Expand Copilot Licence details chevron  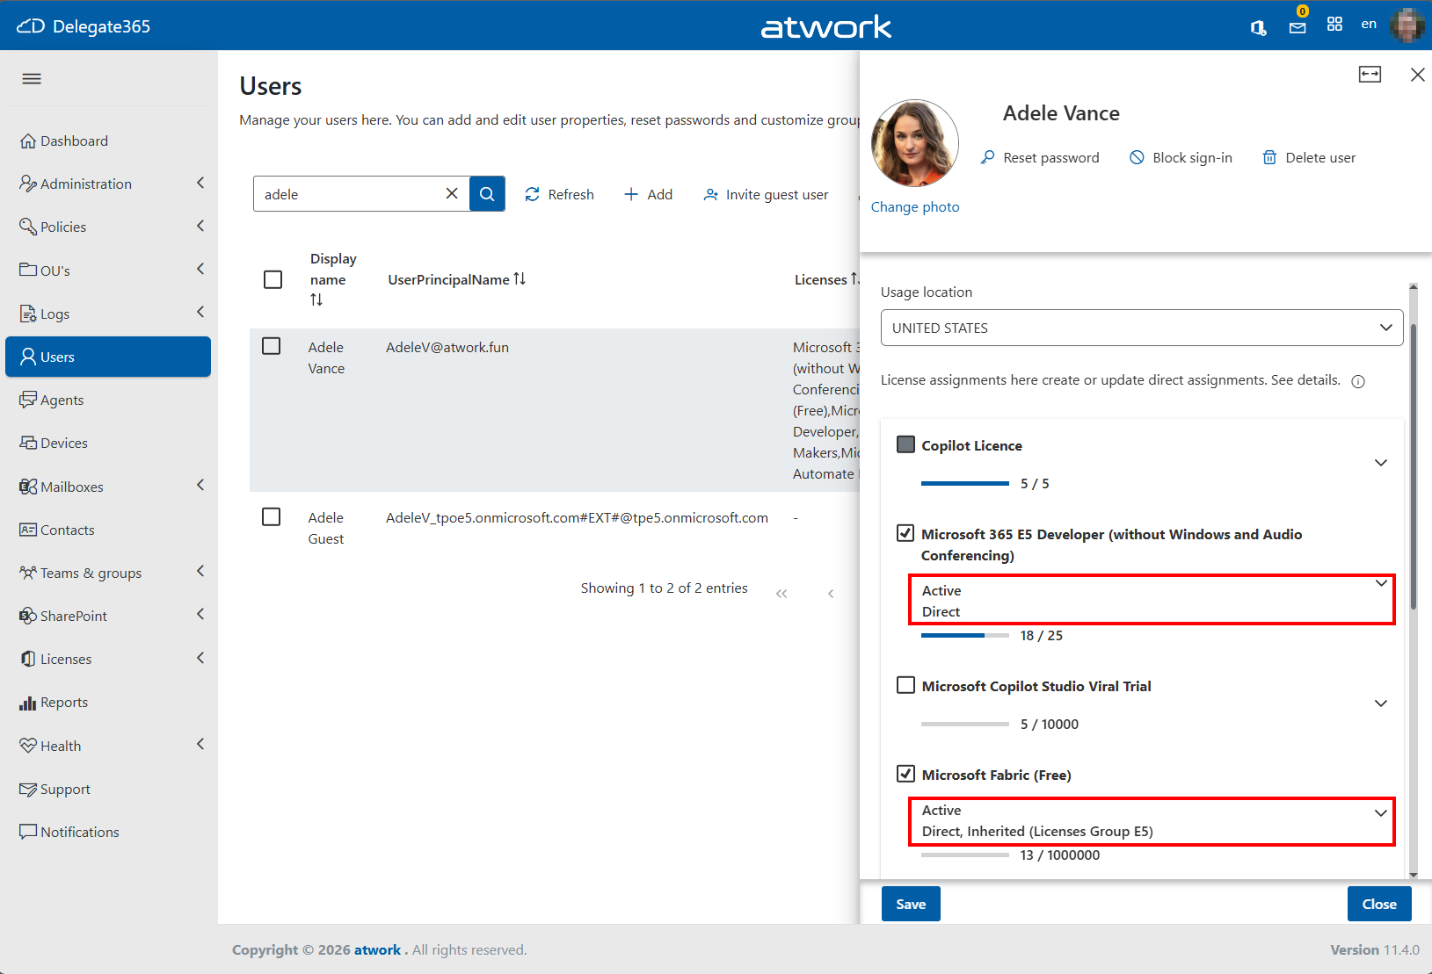1381,463
